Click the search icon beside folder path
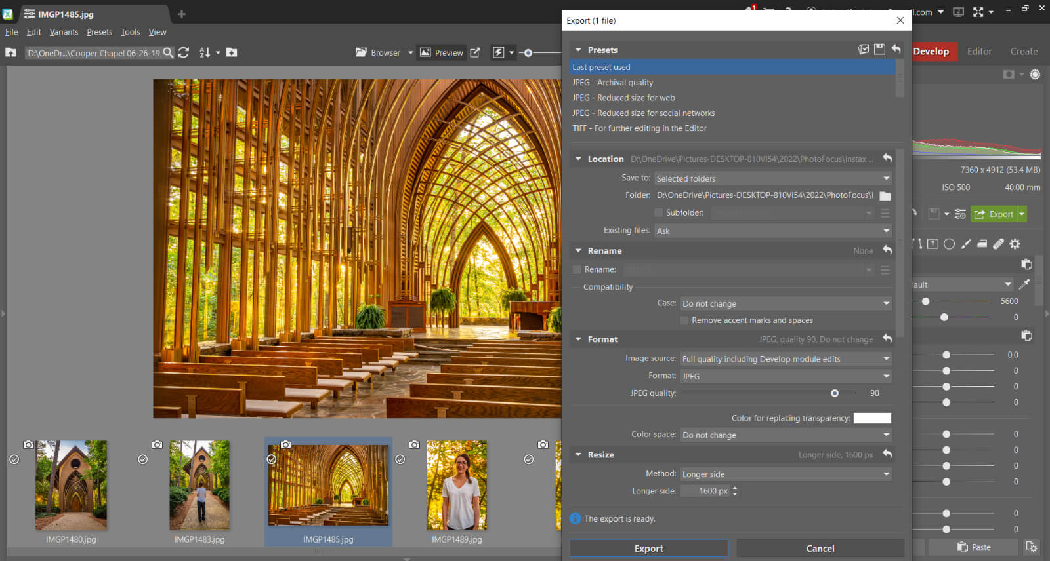1050x561 pixels. click(x=169, y=52)
